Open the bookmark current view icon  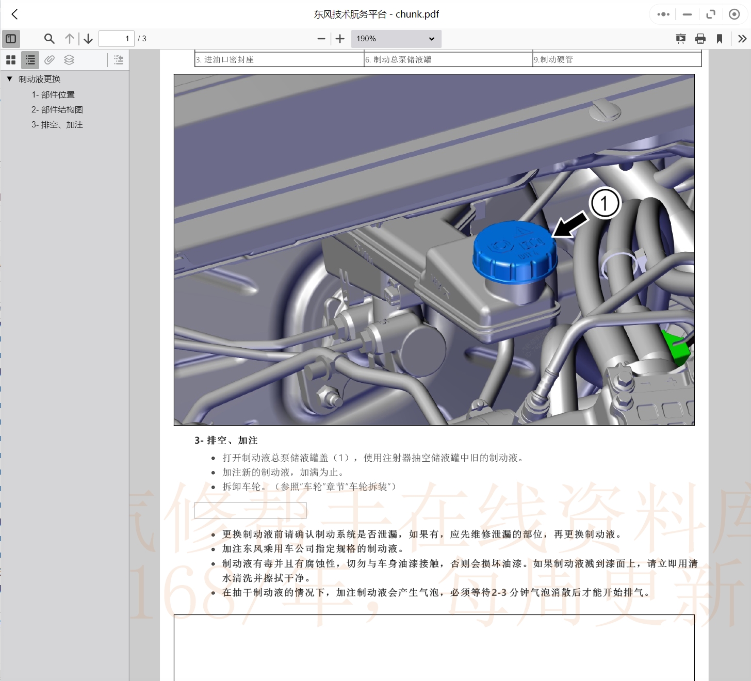tap(719, 39)
